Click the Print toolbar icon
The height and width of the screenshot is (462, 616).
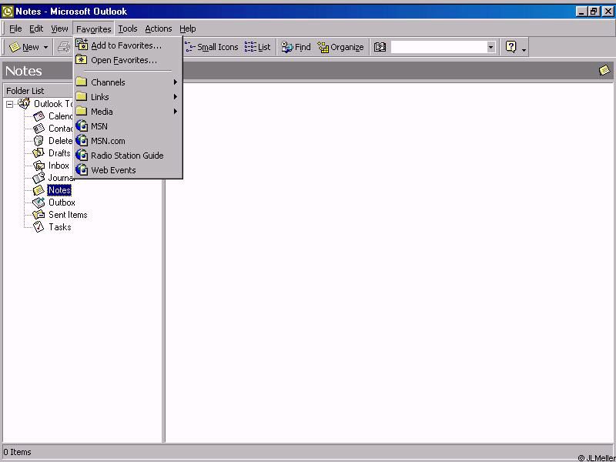click(x=65, y=47)
